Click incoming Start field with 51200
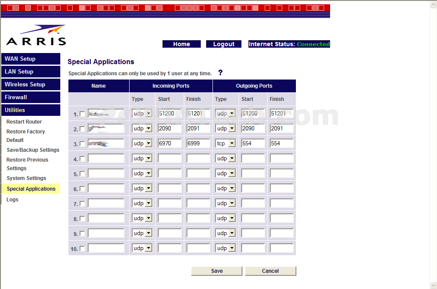 point(169,113)
